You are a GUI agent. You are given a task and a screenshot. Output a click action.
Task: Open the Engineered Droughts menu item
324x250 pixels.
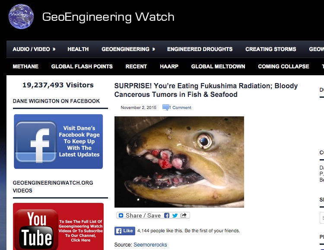tap(200, 49)
